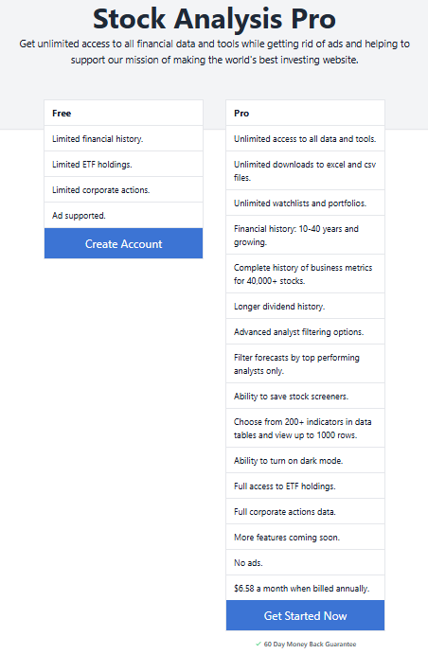Image resolution: width=428 pixels, height=654 pixels.
Task: Click the No ads row
Action: [305, 562]
